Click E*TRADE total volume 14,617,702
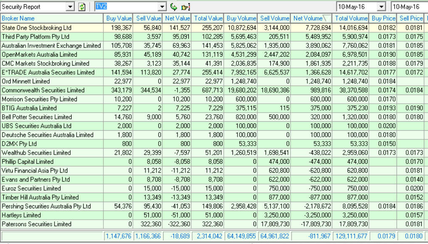Image resolution: width=428 pixels, height=244 pixels. (353, 73)
